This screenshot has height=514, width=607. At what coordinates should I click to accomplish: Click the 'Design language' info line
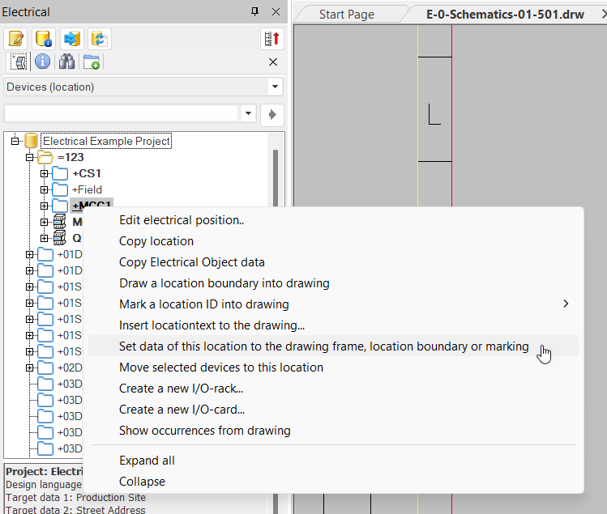tap(44, 485)
